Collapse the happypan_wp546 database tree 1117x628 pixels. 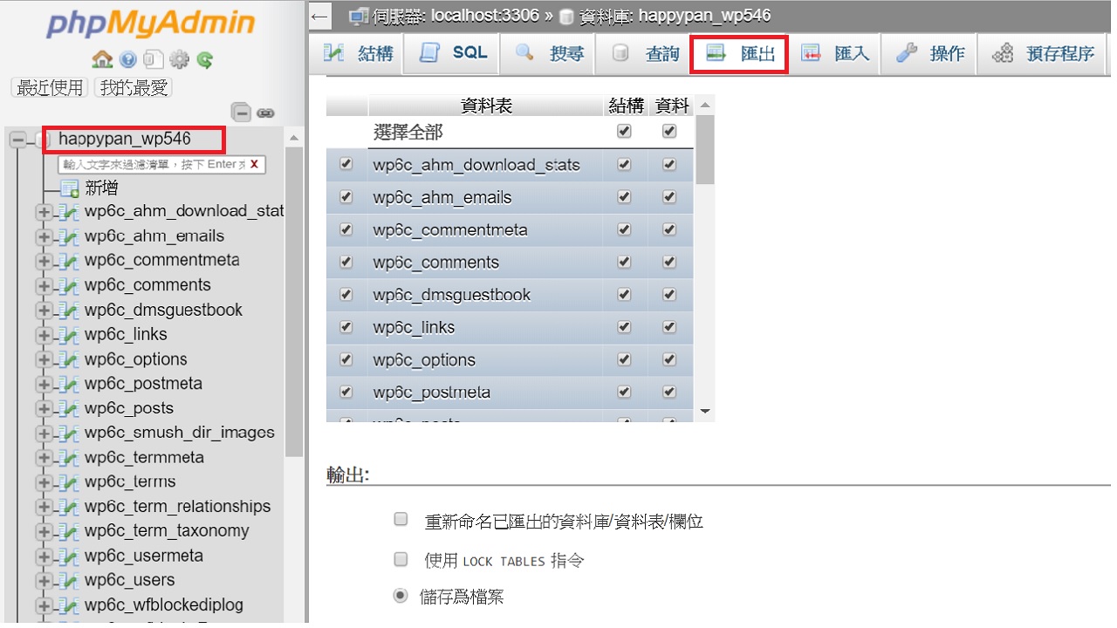(x=18, y=140)
